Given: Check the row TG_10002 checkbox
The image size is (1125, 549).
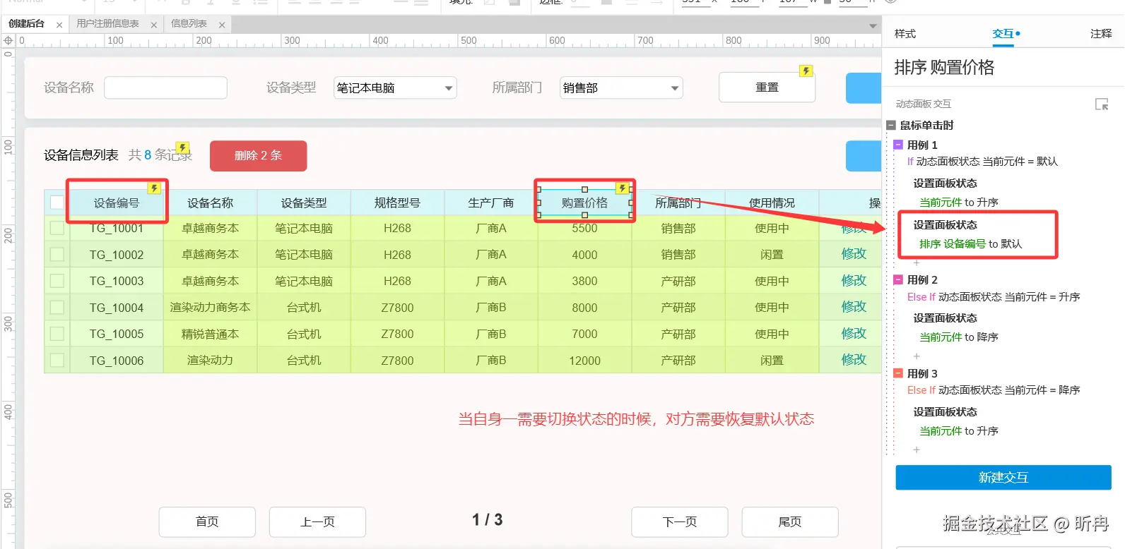Looking at the screenshot, I should [x=57, y=254].
